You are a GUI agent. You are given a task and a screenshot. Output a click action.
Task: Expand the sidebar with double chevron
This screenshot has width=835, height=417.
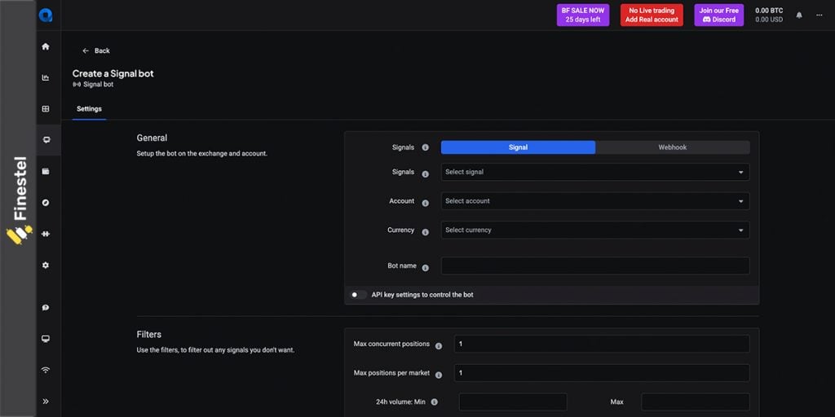[46, 402]
